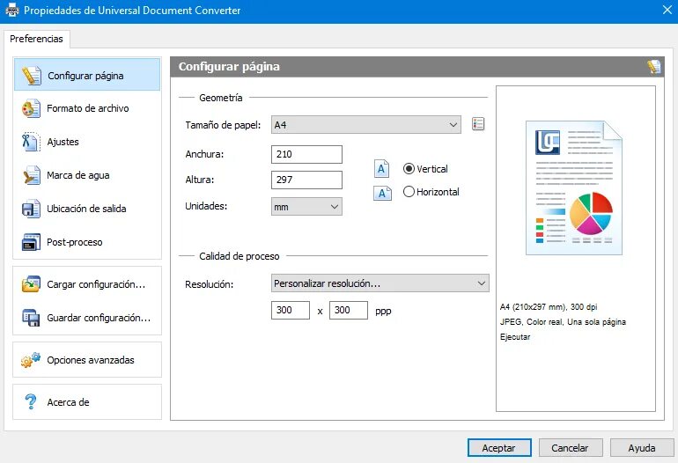Select Horizontal orientation radio button
The height and width of the screenshot is (463, 678).
point(409,192)
